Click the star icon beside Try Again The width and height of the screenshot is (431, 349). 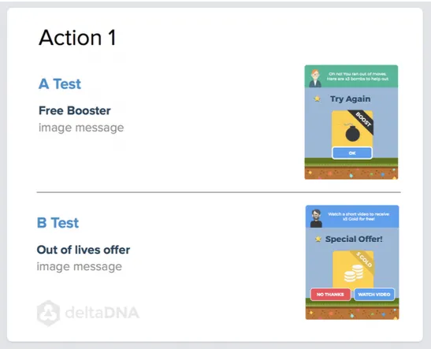tap(318, 98)
